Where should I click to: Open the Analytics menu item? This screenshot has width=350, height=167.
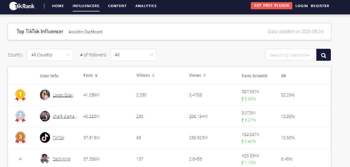pos(146,6)
